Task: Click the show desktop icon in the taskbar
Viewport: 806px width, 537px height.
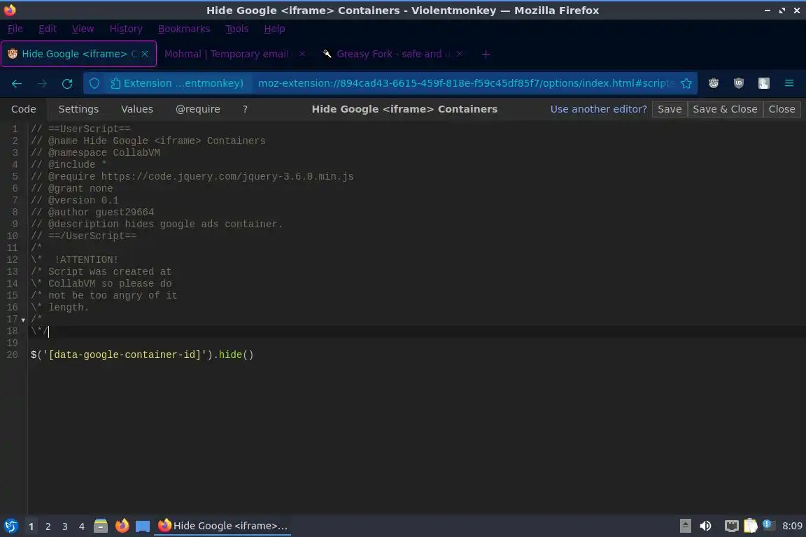Action: coord(143,526)
